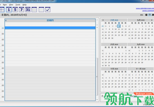
Task: Switch to the 7-day week view
Action: [21, 10]
